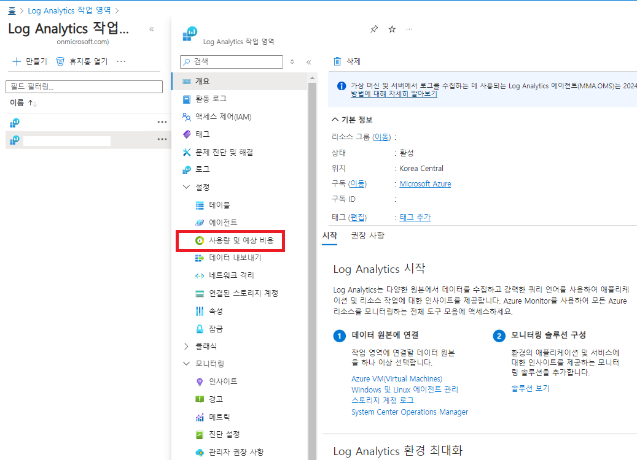Screen dimensions: 637x460
Task: Switch to the 시작 tab
Action: coord(329,236)
